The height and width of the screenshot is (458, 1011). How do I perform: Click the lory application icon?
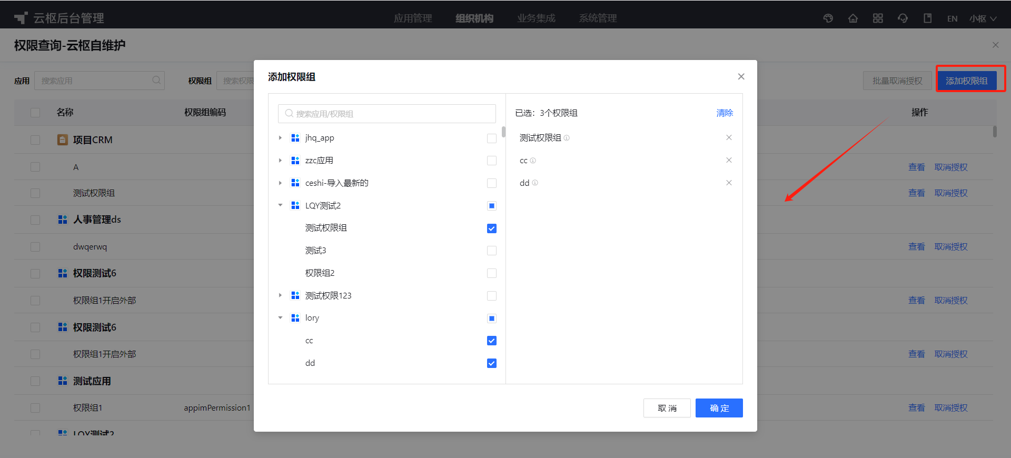(295, 318)
